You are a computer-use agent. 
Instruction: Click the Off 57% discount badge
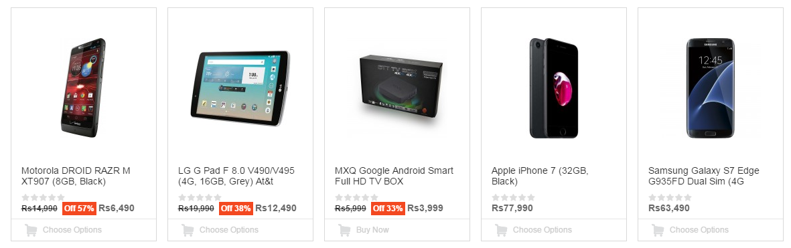tap(79, 209)
